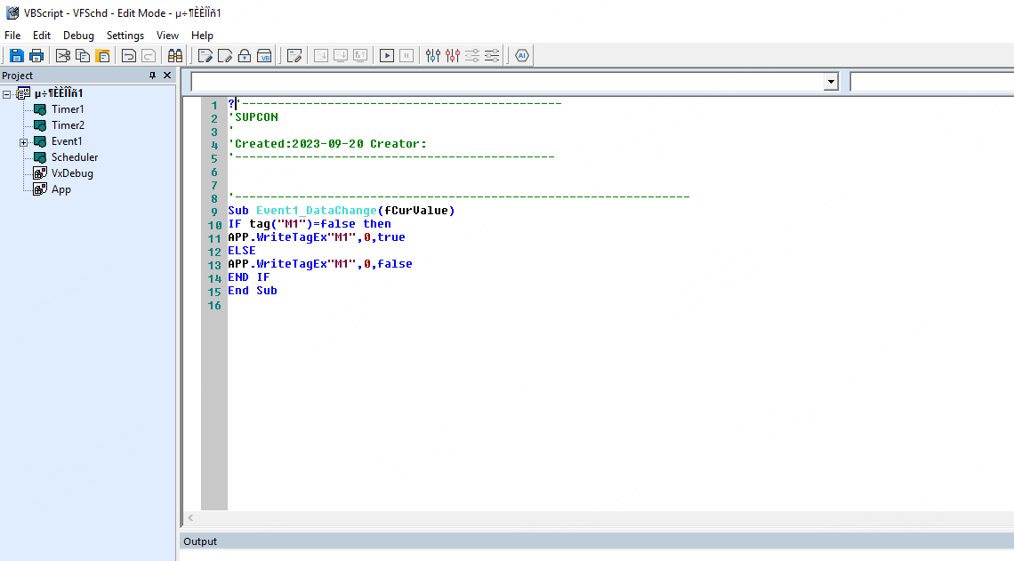Open Find with the binoculars icon
Image resolution: width=1014 pixels, height=561 pixels.
click(x=174, y=56)
